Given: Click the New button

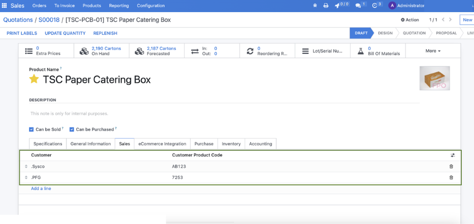Looking at the screenshot, I should 467,19.
